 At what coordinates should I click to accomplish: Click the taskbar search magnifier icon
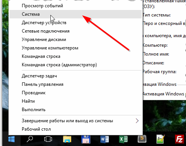coord(30,139)
